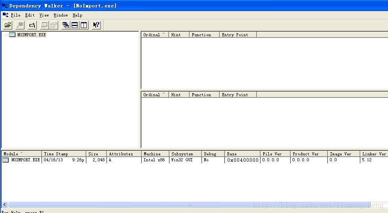This screenshot has height=213, width=388.
Task: Click the Open file toolbar icon
Action: pos(8,25)
